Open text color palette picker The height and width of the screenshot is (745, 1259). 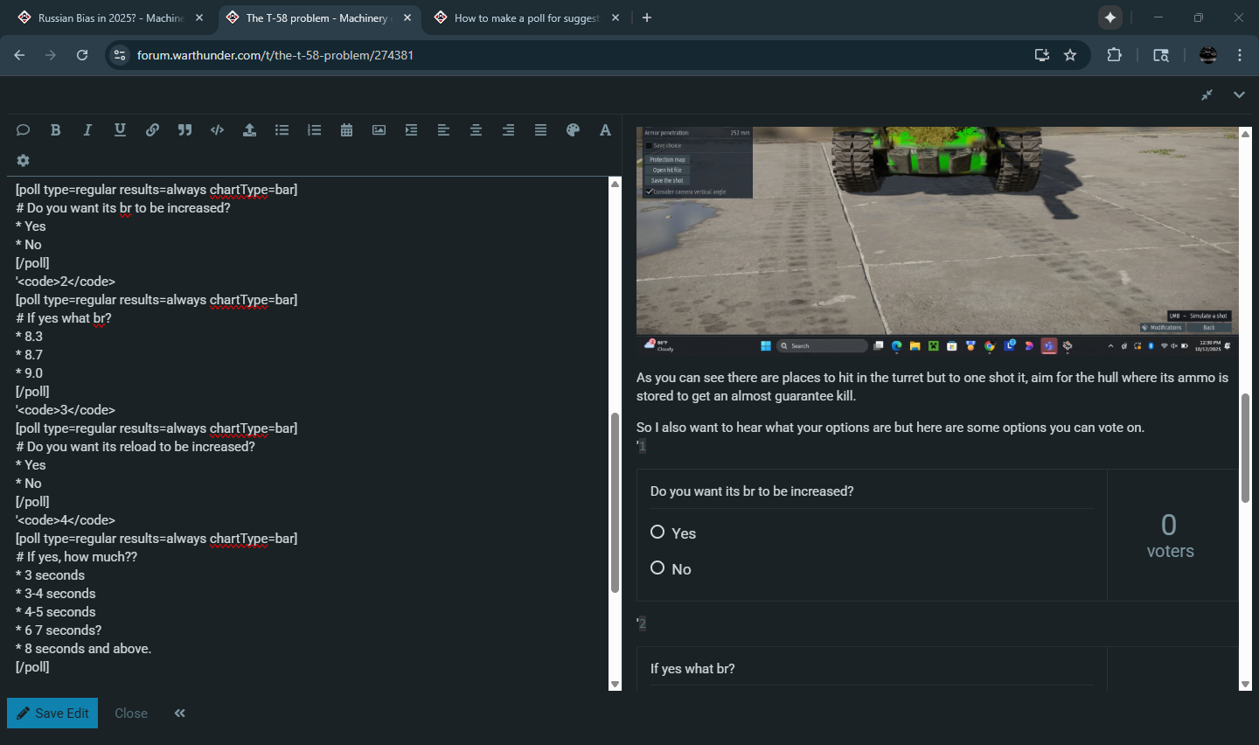pyautogui.click(x=573, y=130)
